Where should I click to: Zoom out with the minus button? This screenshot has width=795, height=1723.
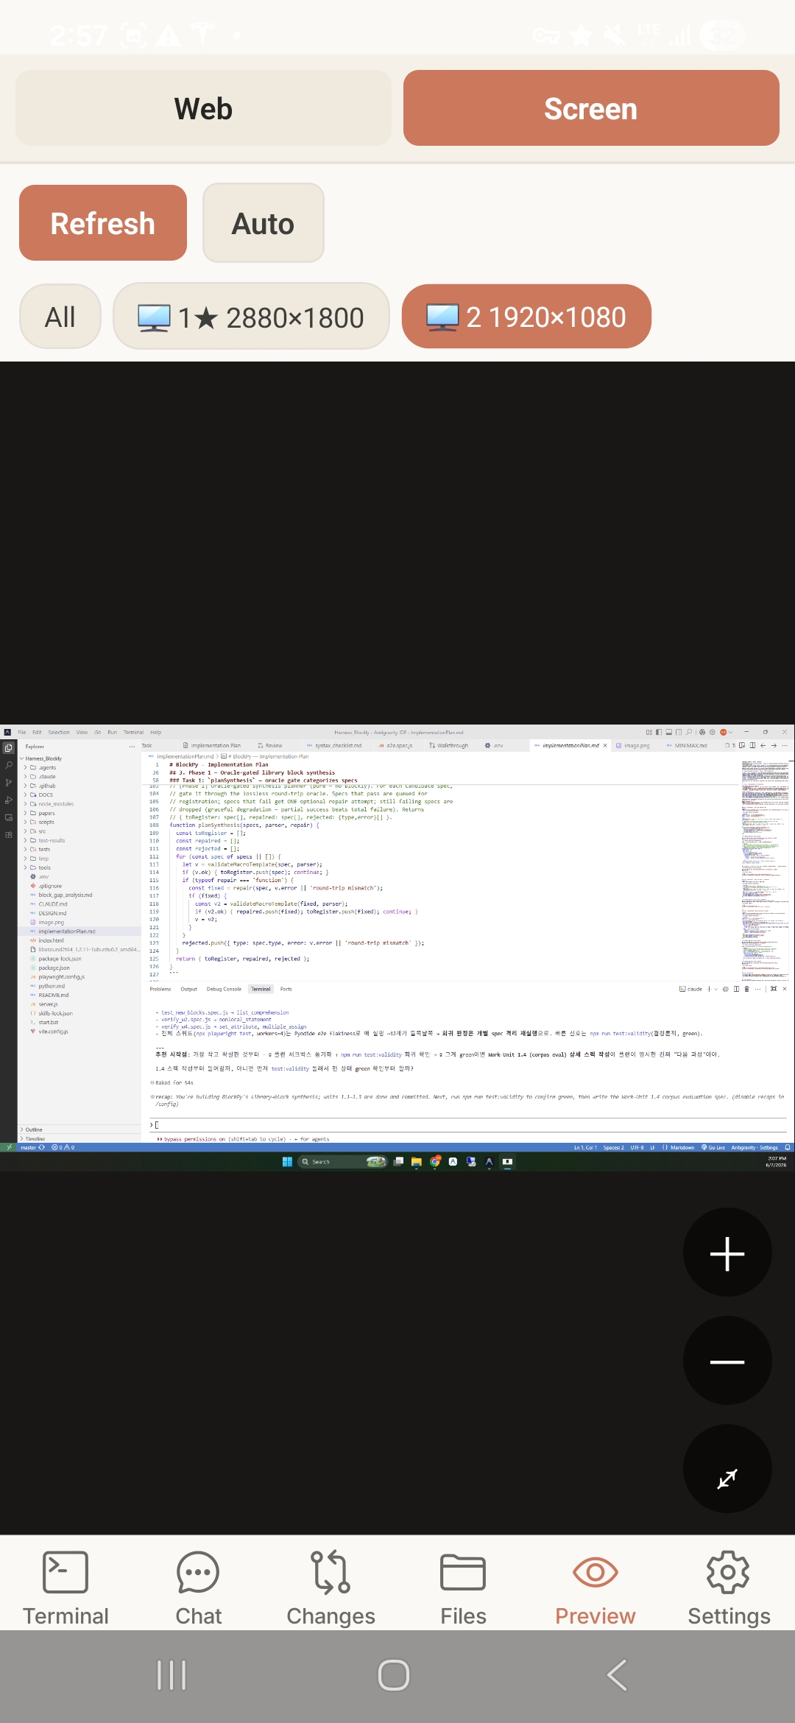[727, 1361]
